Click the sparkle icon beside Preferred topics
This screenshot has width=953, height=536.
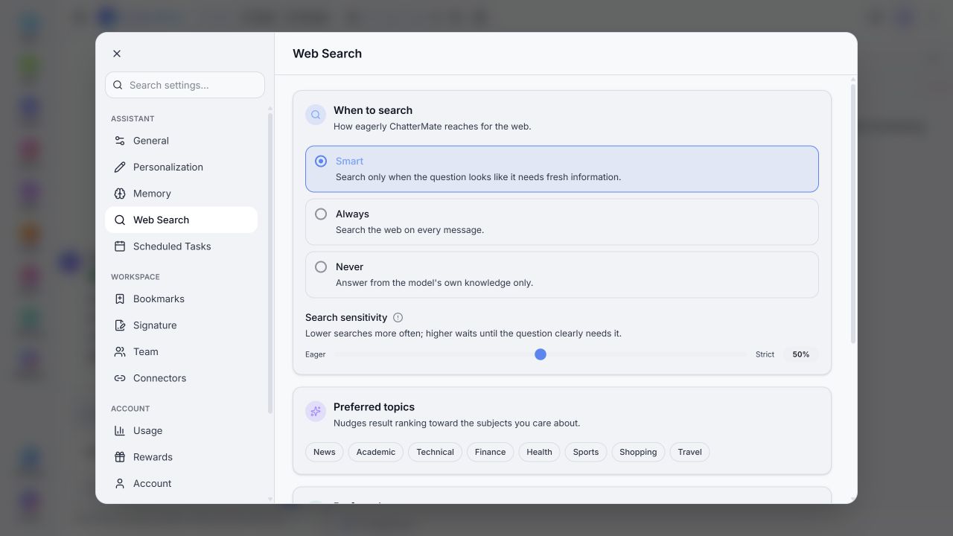pyautogui.click(x=316, y=412)
